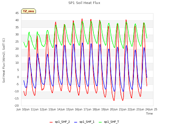The width and height of the screenshot is (169, 127).
Task: Click the TZ_osu annotation label
Action: pos(29,11)
